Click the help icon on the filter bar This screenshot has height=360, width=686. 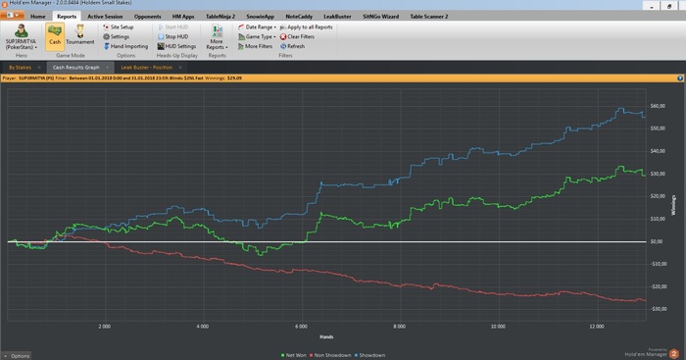[x=680, y=78]
